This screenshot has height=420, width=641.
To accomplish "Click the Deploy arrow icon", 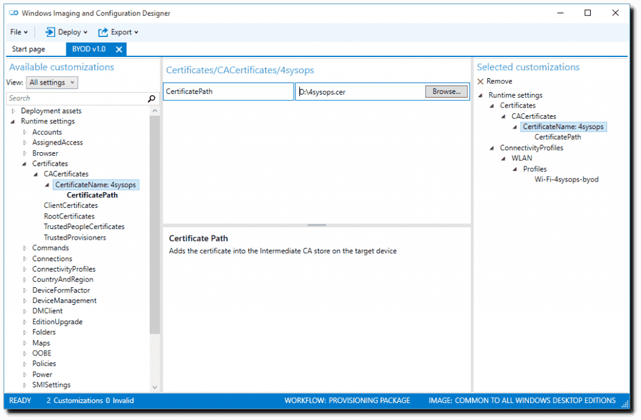I will tap(50, 32).
